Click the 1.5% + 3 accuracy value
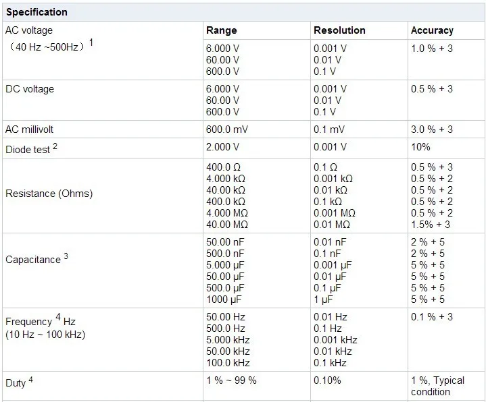 [431, 225]
